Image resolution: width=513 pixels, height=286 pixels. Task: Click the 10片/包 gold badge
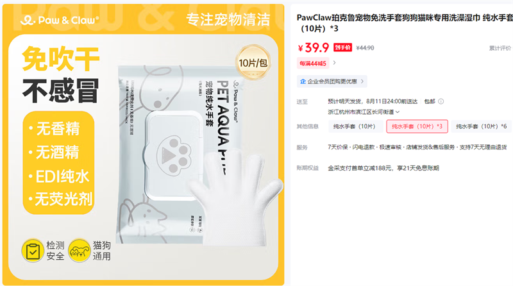pyautogui.click(x=253, y=62)
